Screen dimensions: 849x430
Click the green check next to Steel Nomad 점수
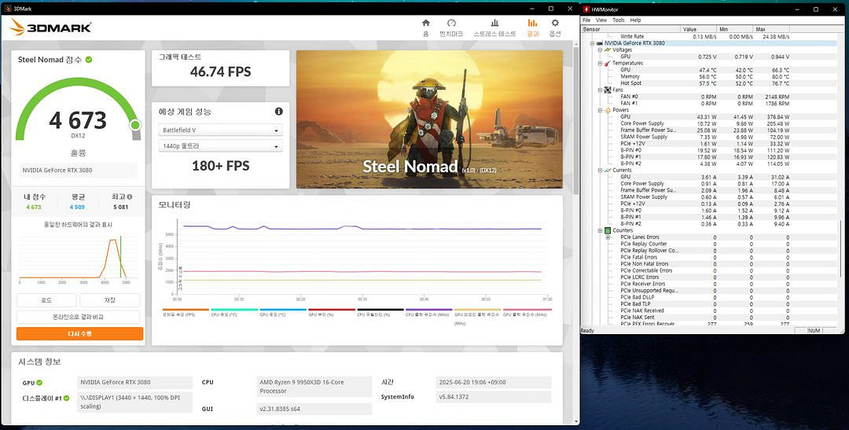pyautogui.click(x=89, y=60)
